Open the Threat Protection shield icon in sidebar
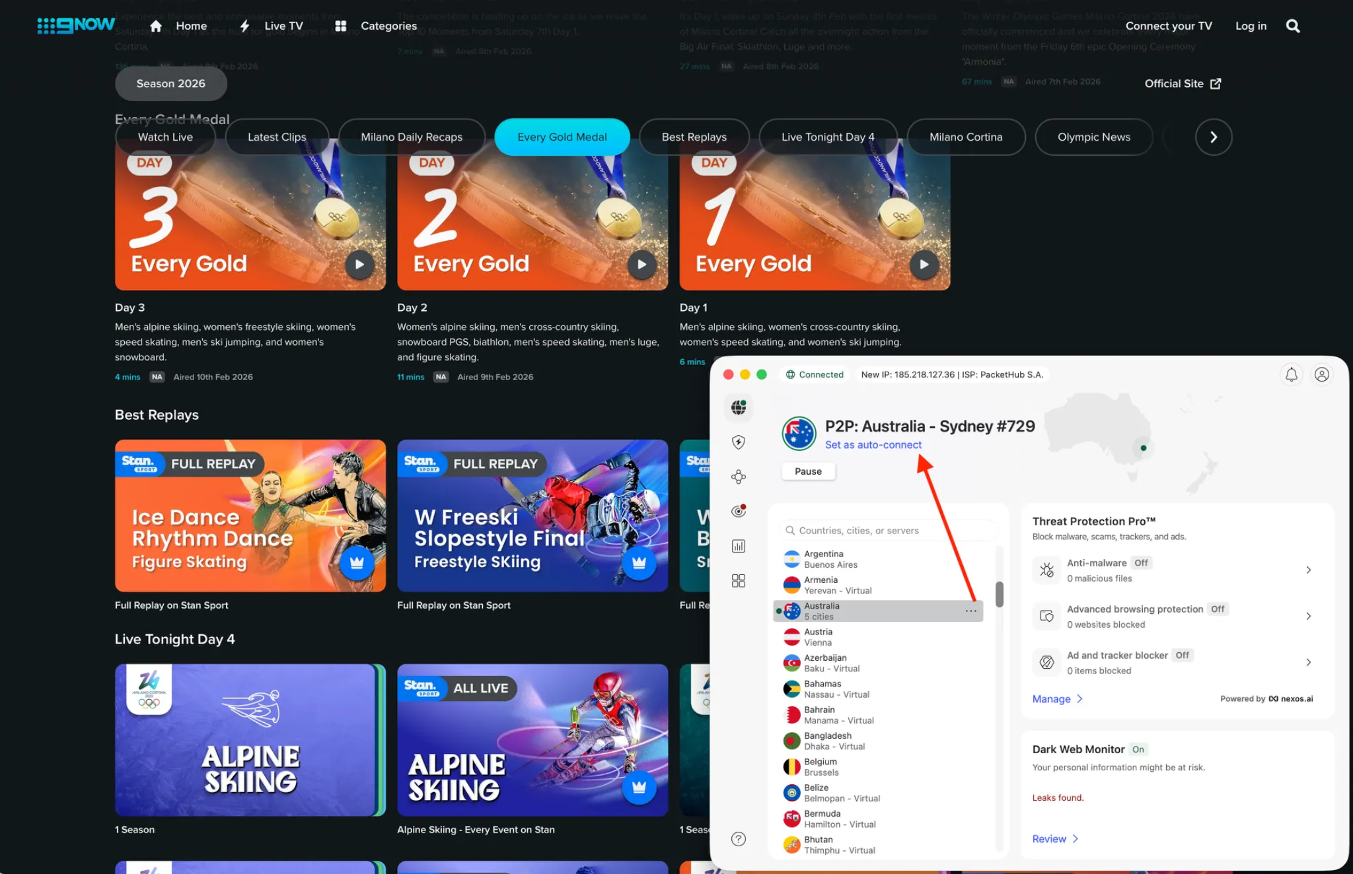The height and width of the screenshot is (874, 1353). click(x=739, y=442)
